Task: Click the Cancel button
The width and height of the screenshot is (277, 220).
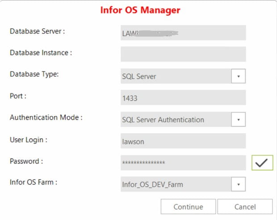Action: [x=245, y=207]
